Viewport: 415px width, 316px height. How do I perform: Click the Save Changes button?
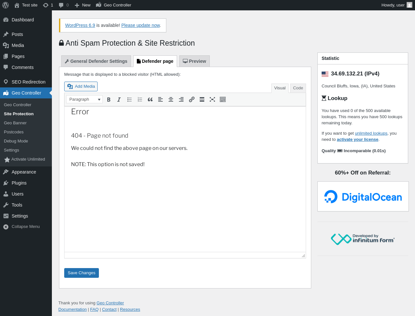click(x=81, y=273)
